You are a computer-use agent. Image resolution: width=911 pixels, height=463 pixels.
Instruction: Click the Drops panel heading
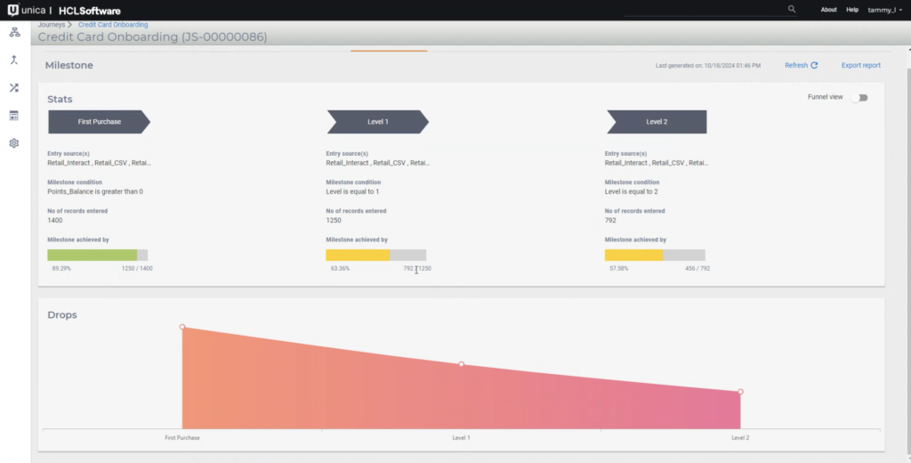(x=62, y=315)
